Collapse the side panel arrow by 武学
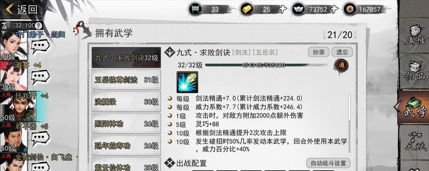The height and width of the screenshot is (171, 429). pyautogui.click(x=397, y=106)
